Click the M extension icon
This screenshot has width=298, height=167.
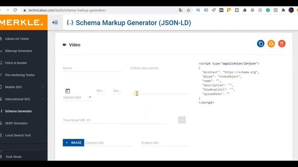(x=221, y=10)
